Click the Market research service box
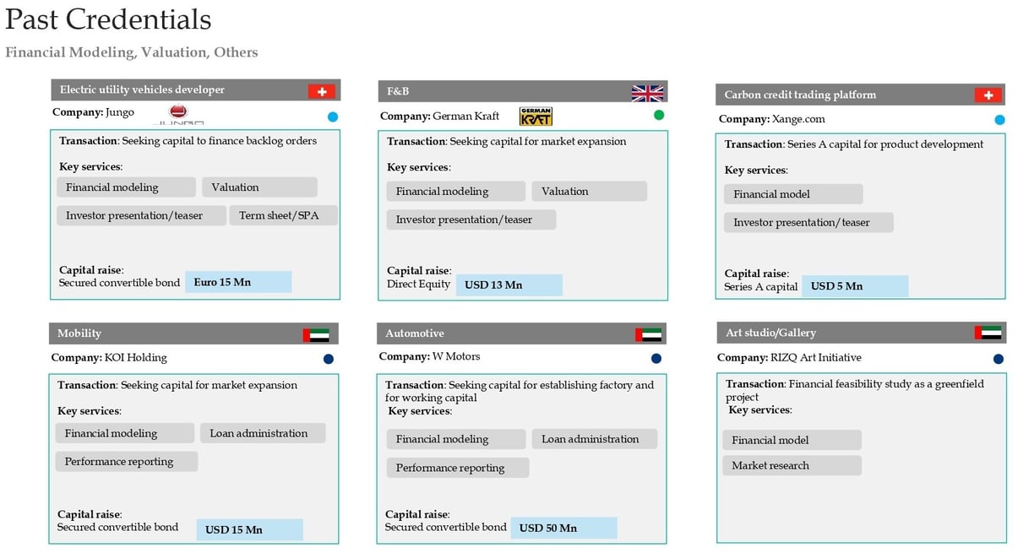The image size is (1034, 553). click(792, 465)
